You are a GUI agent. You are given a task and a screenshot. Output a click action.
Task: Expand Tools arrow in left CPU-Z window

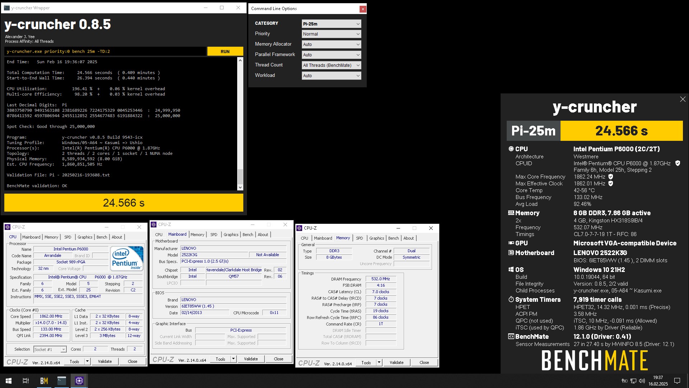tap(87, 362)
